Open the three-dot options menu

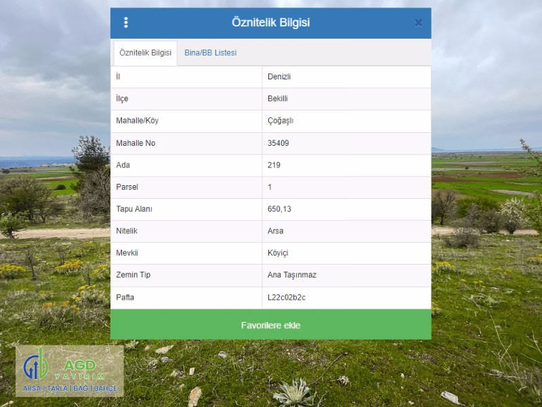click(126, 22)
